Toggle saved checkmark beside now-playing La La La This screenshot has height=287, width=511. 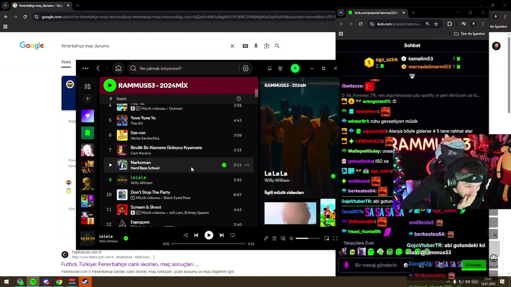126,238
